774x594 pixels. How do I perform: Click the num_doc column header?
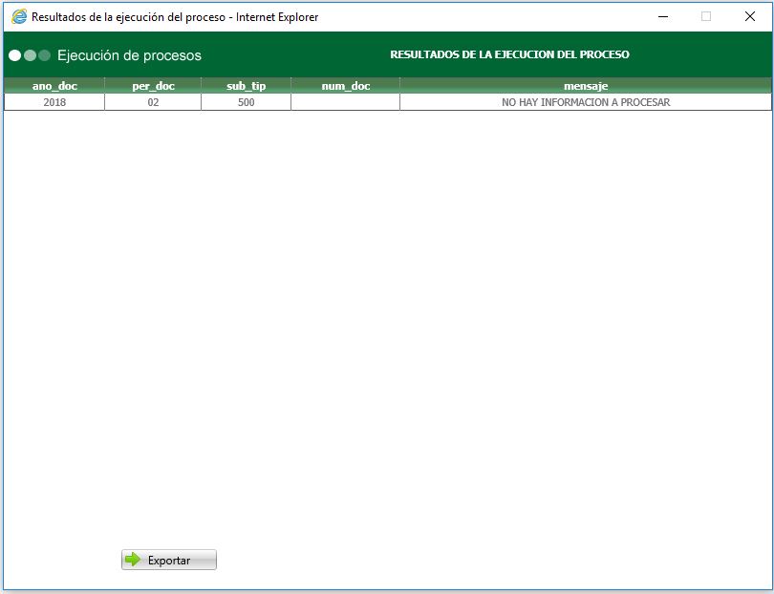343,85
